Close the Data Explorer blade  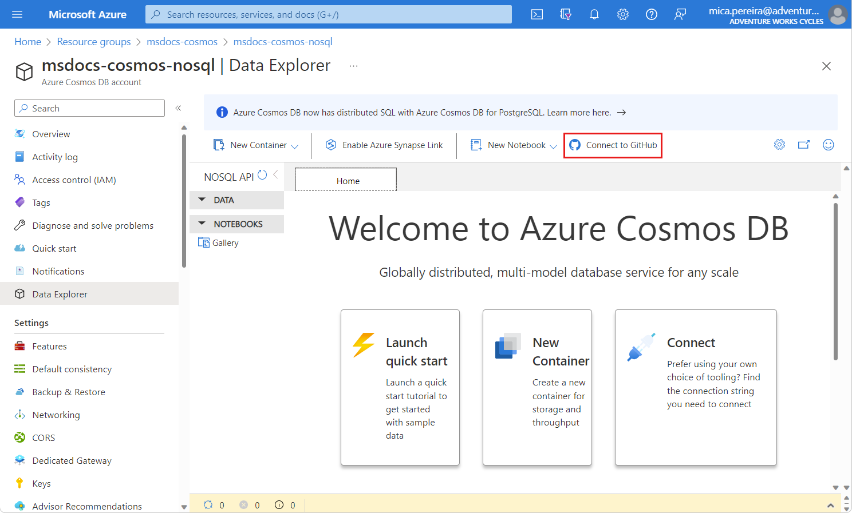click(826, 66)
